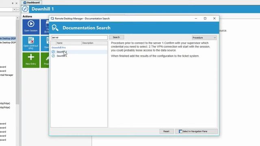260x146 pixels.
Task: Click the Remote Desktop Manager window title icon
Action: (52, 18)
